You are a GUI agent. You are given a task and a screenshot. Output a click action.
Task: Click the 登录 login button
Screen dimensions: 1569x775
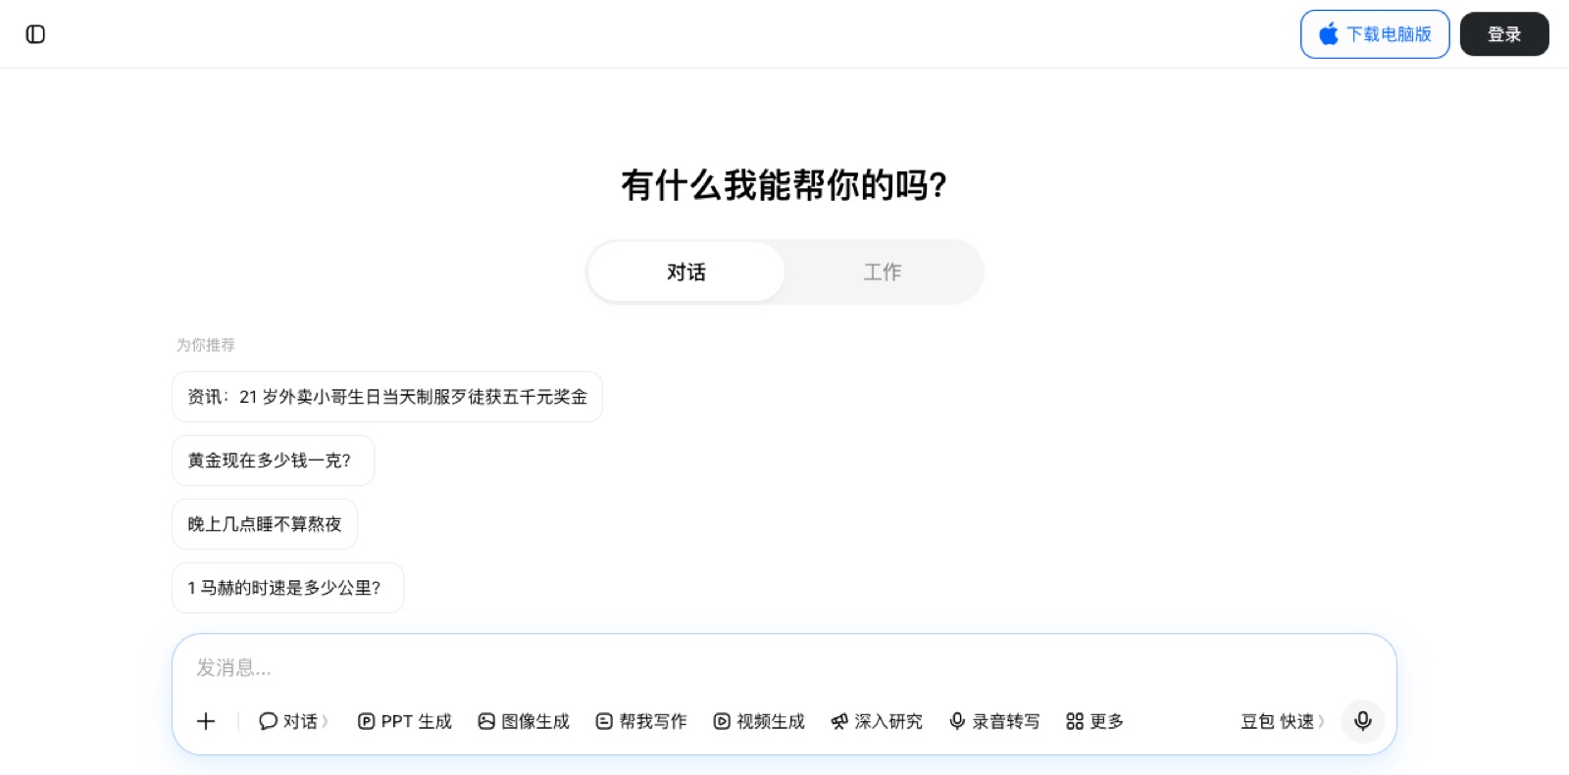(x=1504, y=34)
